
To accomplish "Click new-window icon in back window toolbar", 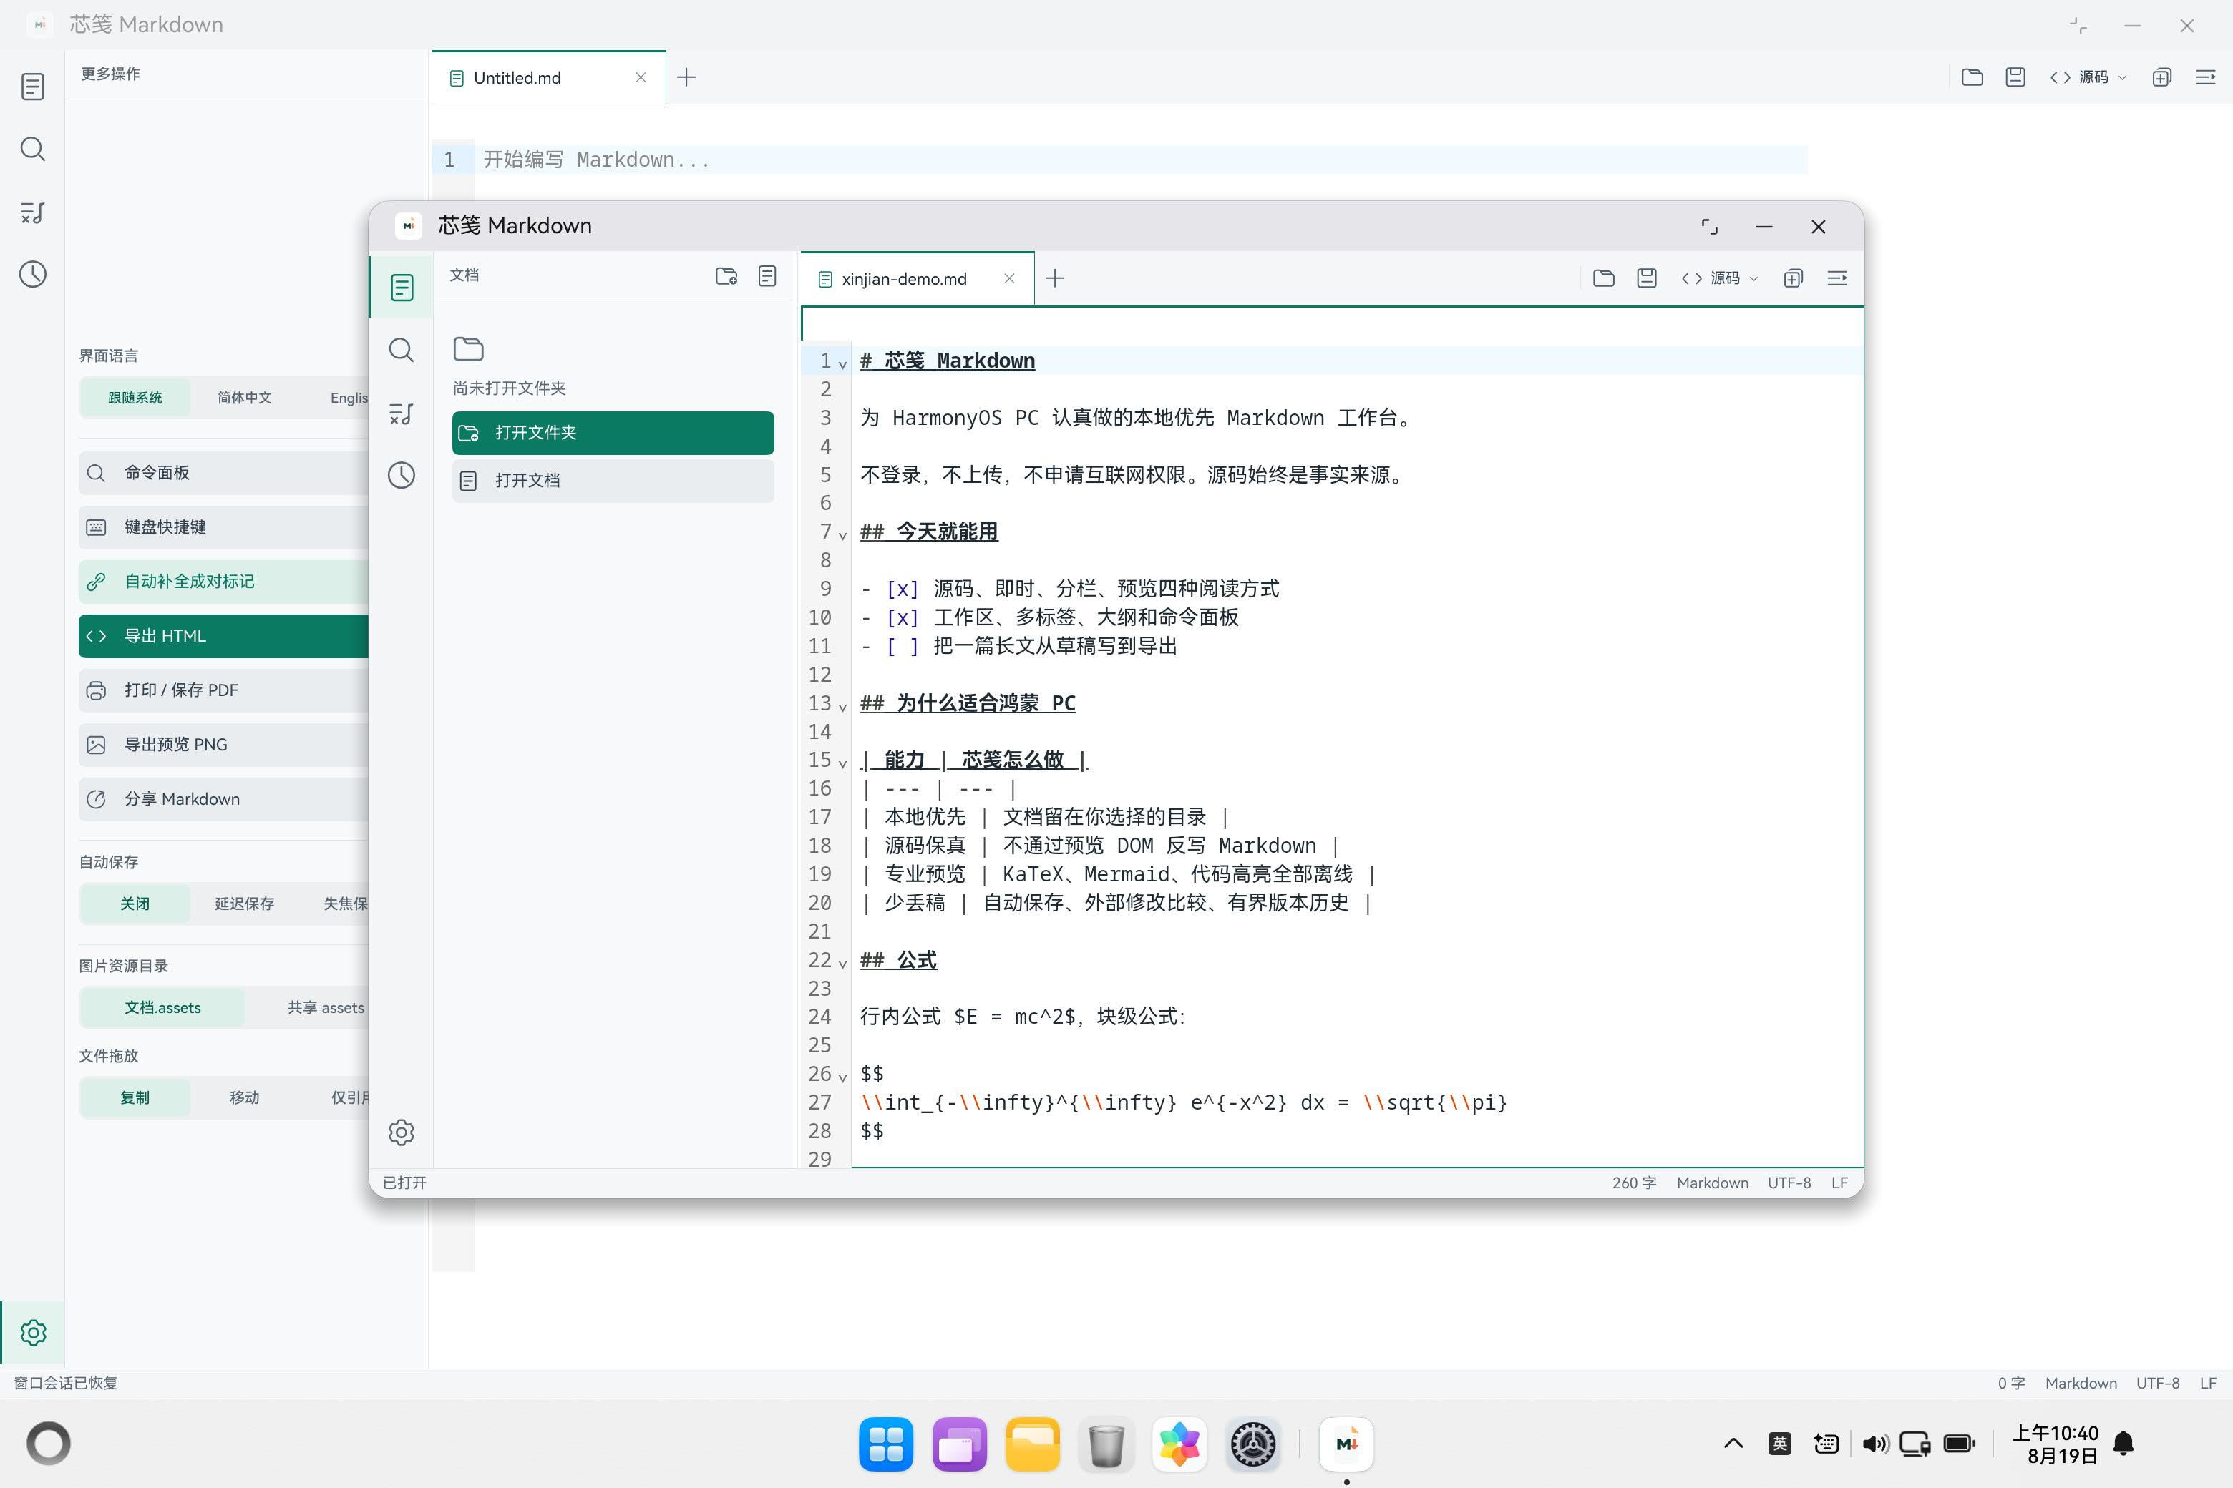I will coord(2162,77).
